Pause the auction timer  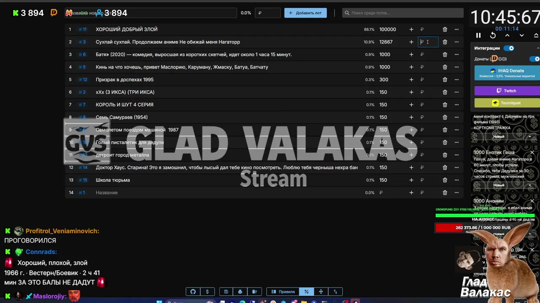478,35
